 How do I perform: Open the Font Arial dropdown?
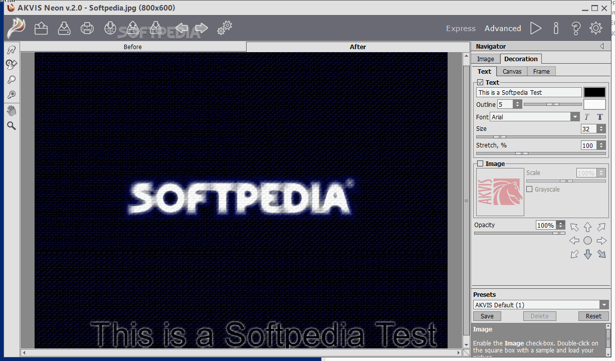tap(575, 117)
